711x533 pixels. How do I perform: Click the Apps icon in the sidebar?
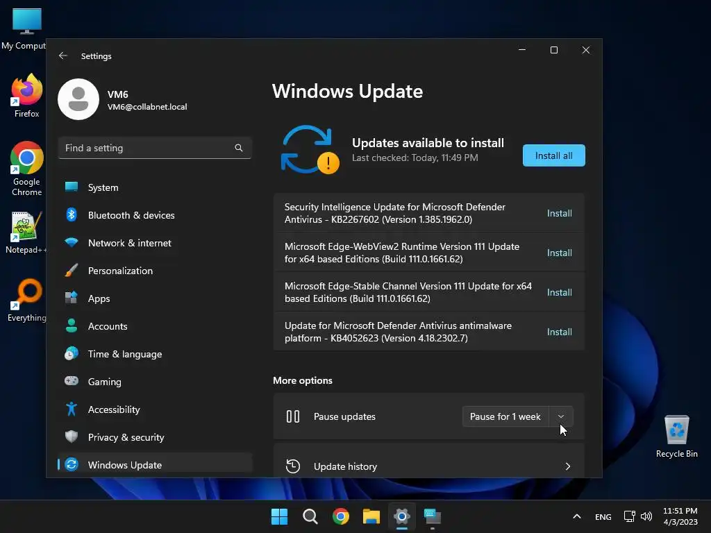point(72,298)
